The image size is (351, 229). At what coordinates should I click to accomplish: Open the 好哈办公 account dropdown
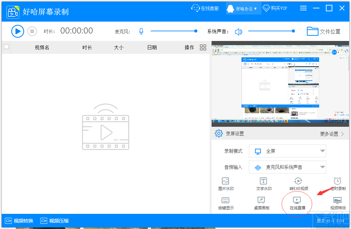tap(243, 8)
